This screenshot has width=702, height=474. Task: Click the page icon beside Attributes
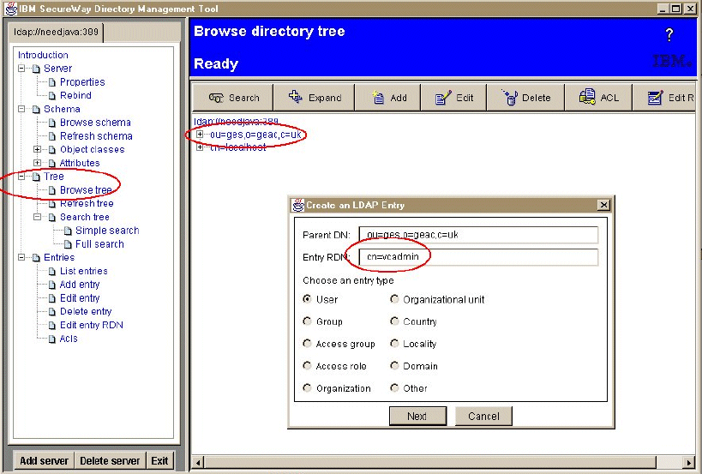[x=52, y=164]
